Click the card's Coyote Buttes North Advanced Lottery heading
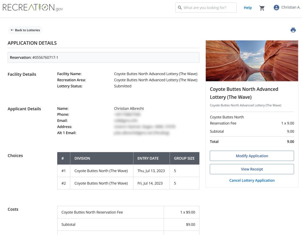Screen dimensions: 302x235 244,93
